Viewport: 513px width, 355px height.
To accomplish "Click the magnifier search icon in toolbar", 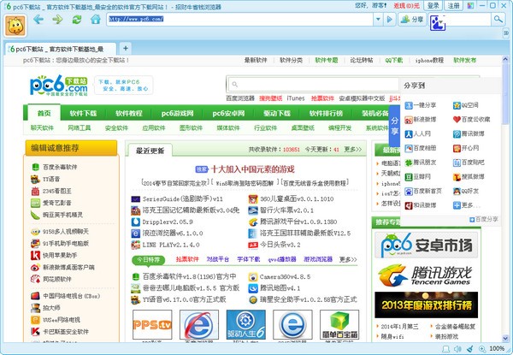I will click(498, 20).
